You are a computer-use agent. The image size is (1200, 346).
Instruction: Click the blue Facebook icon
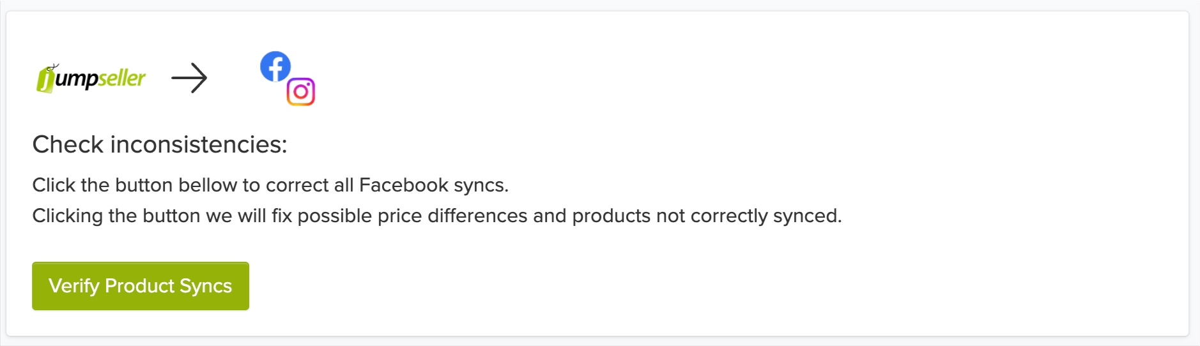(275, 66)
